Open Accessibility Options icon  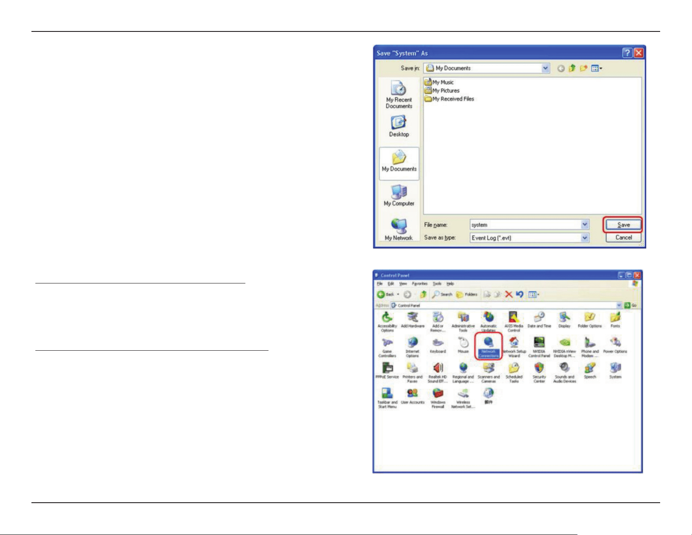[x=387, y=321]
